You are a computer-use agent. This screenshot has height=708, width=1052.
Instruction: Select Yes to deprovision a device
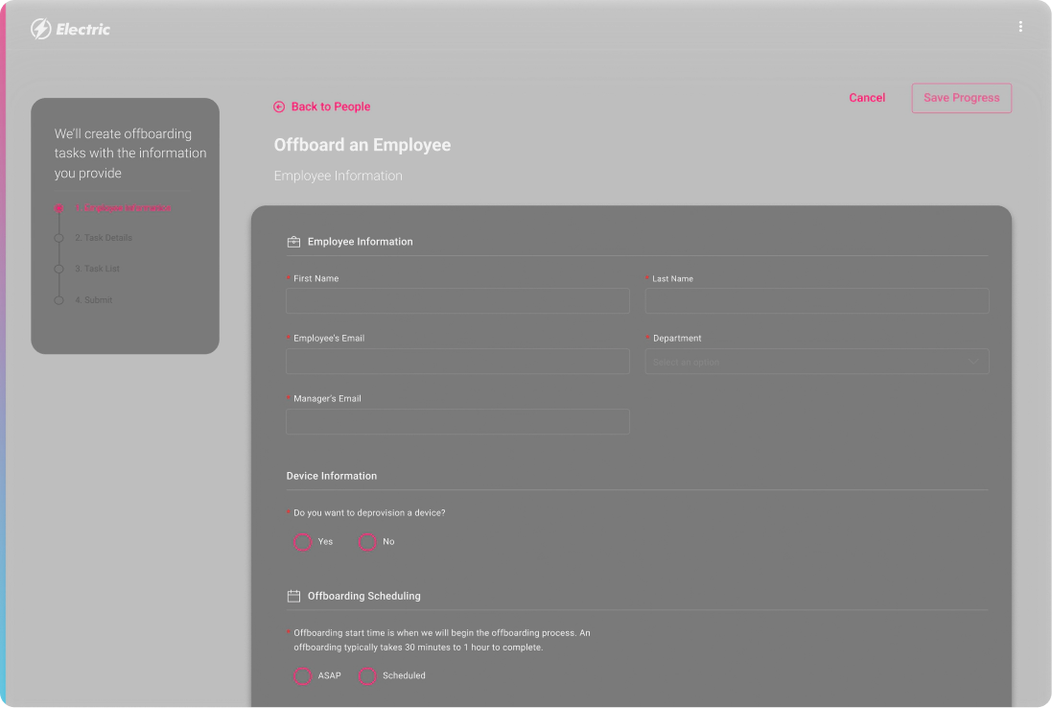(x=301, y=542)
